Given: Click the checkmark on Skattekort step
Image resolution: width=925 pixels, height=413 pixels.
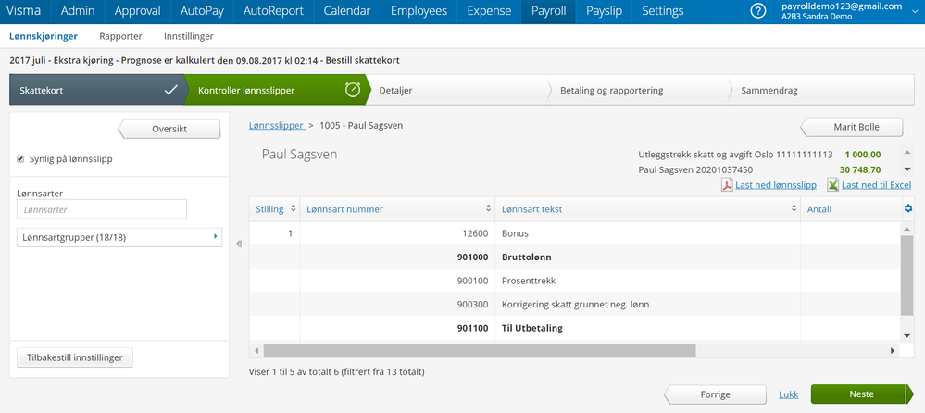Looking at the screenshot, I should [170, 90].
